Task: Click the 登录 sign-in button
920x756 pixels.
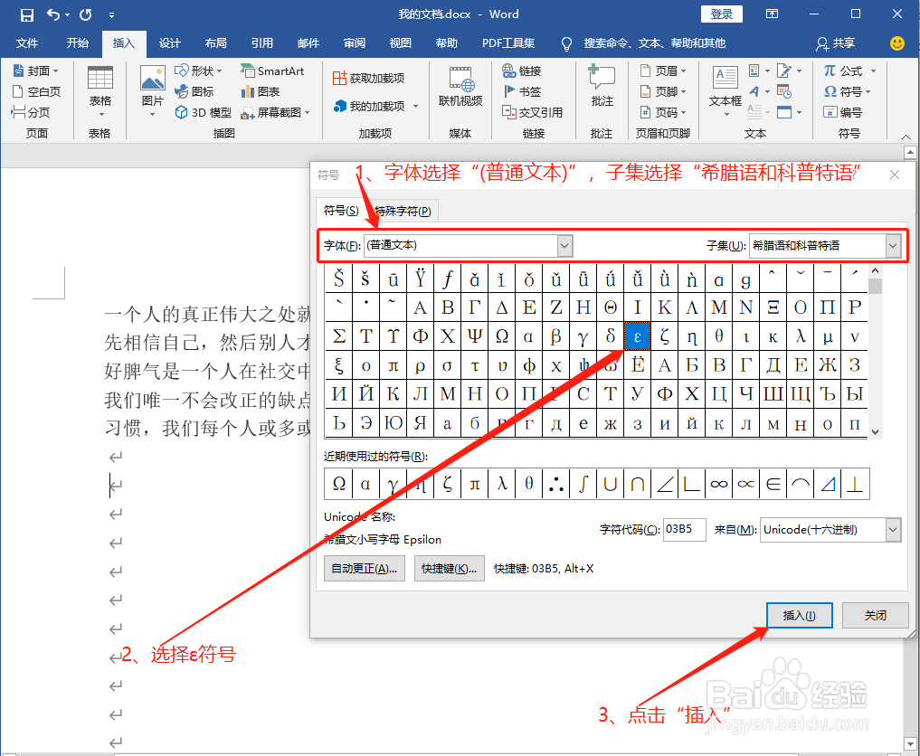Action: click(x=722, y=14)
